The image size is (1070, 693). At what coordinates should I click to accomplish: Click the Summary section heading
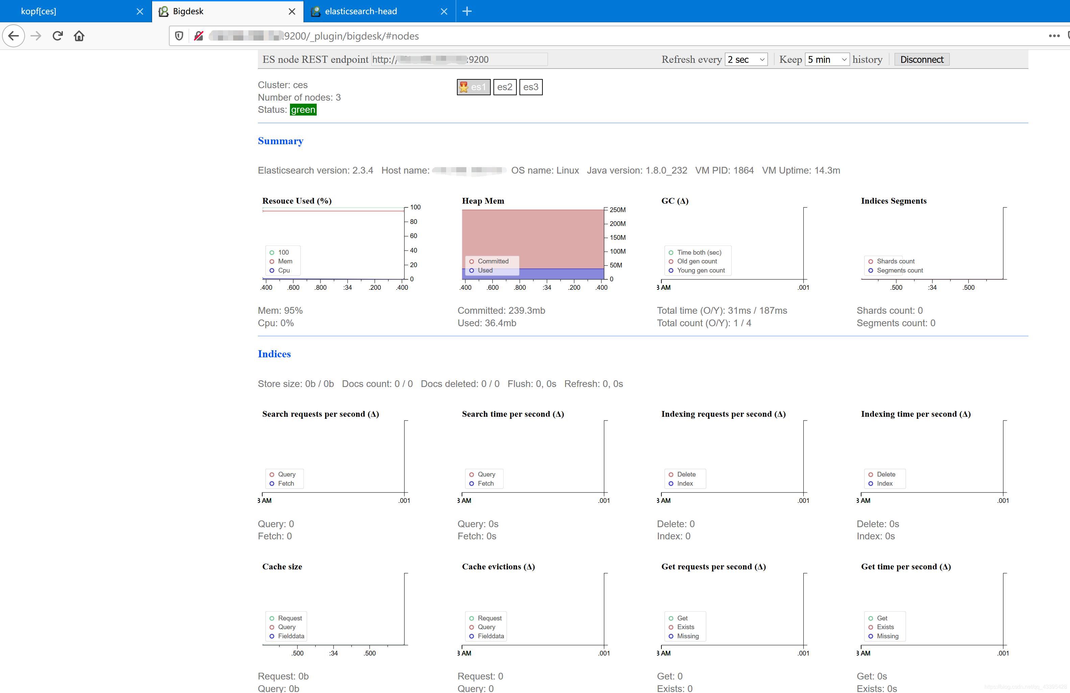click(281, 141)
